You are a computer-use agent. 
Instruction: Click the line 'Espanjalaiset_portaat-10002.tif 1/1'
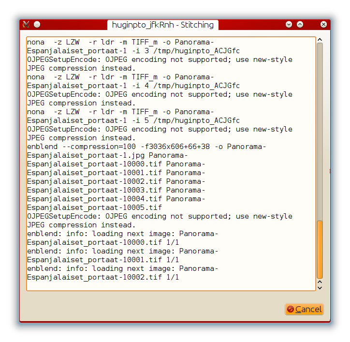[x=103, y=277]
